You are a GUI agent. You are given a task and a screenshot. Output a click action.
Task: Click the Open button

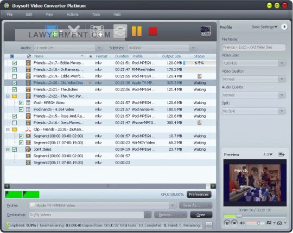pyautogui.click(x=201, y=215)
